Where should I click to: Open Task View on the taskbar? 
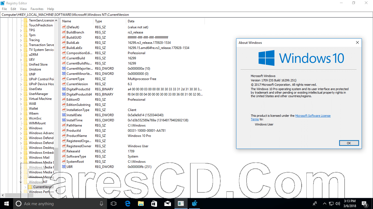[114, 204]
